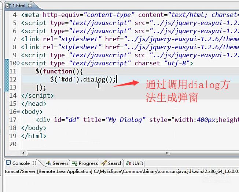
Task: Collapse the script block at line 10
Action: click(x=18, y=63)
